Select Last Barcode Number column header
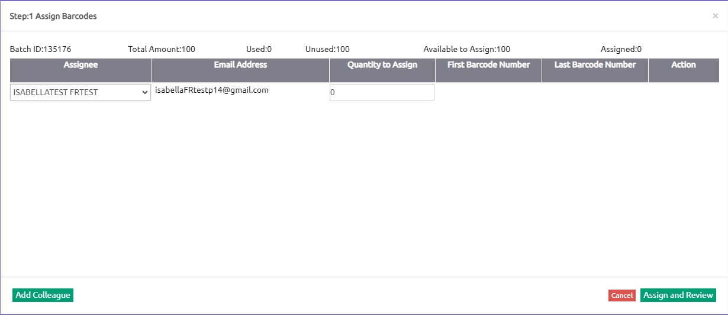728x315 pixels. point(595,65)
